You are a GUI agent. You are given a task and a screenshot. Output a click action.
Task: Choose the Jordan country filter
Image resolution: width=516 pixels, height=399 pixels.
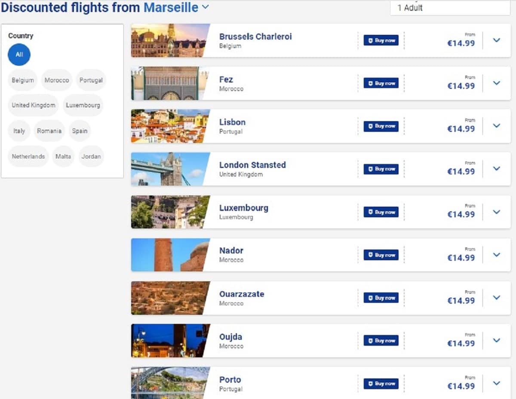pyautogui.click(x=91, y=156)
